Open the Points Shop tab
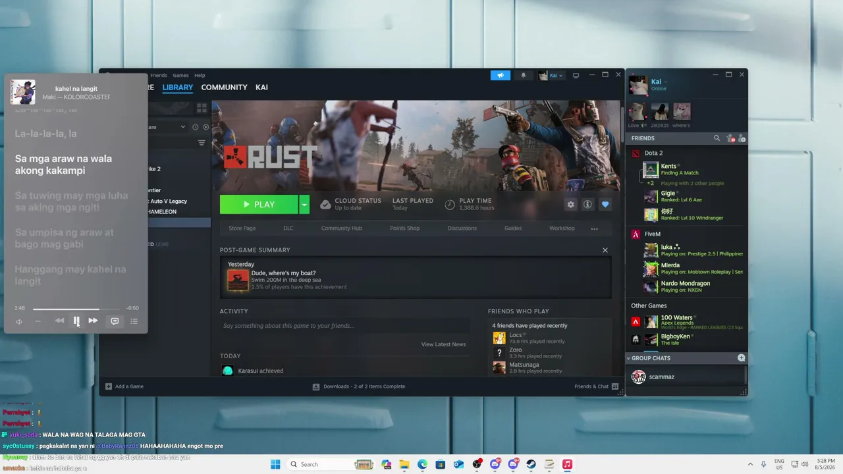This screenshot has width=843, height=474. point(404,228)
